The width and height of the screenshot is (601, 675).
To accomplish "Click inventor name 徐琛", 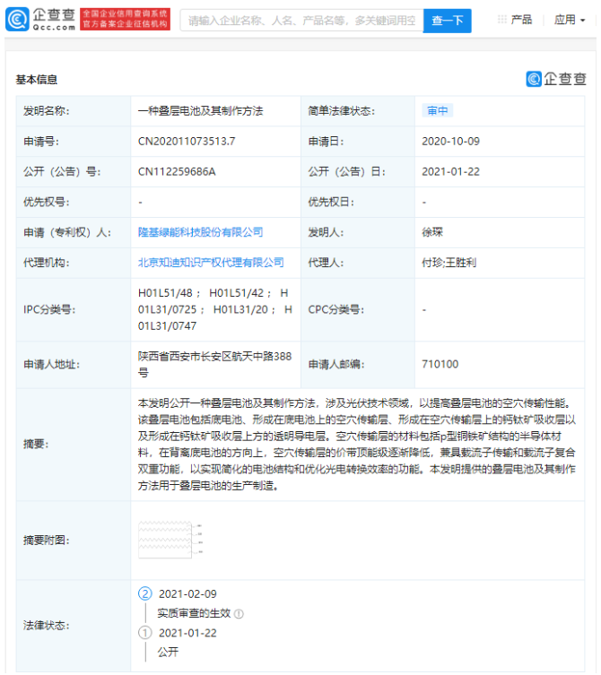I will (432, 232).
